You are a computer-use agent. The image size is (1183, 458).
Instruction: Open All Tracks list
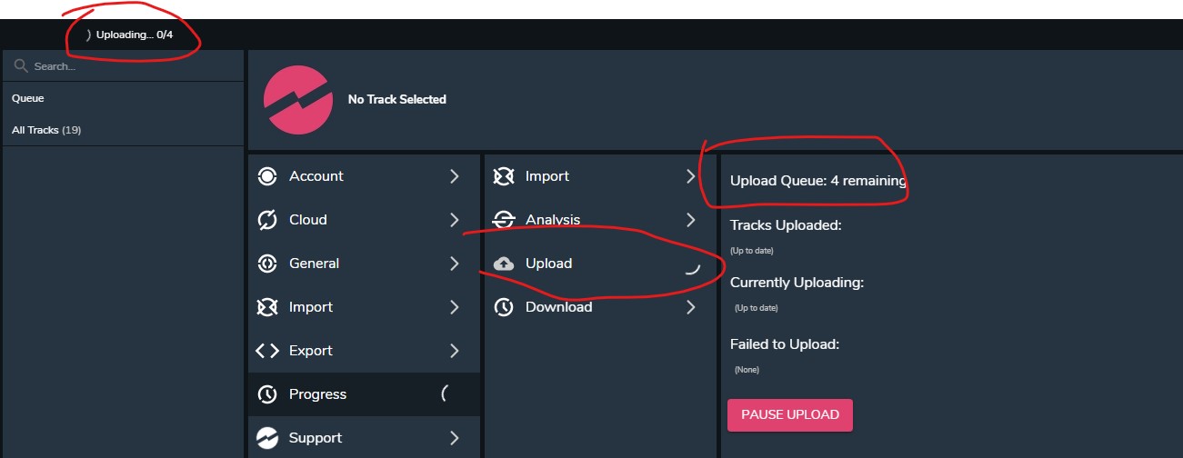45,130
